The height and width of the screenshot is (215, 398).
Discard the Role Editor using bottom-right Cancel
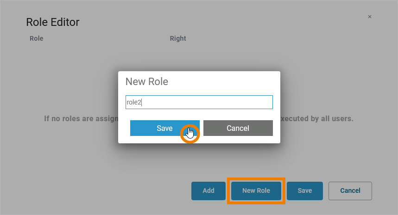pyautogui.click(x=350, y=190)
